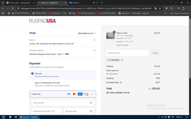Open Firefox from the taskbar
191x119 pixels.
coord(16,117)
